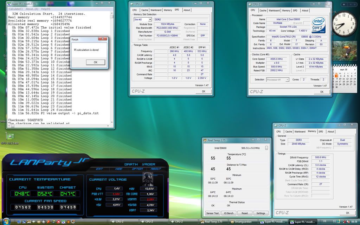Image resolution: width=360 pixels, height=225 pixels.
Task: Click OK in the PI calculation dialog
Action: pos(95,62)
